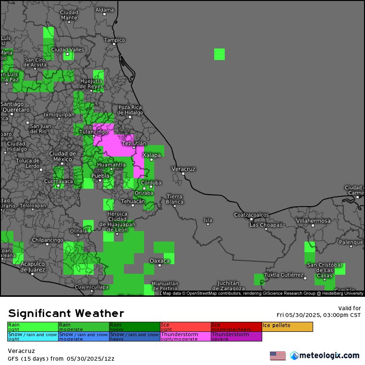This screenshot has height=365, width=365.
Task: Click the San Juan del Río label
Action: (x=40, y=129)
